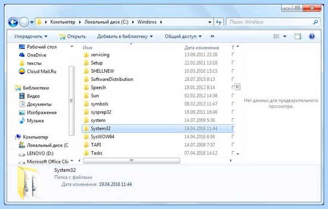
Task: Open recent pages dropdown next to Forward
Action: pyautogui.click(x=32, y=22)
